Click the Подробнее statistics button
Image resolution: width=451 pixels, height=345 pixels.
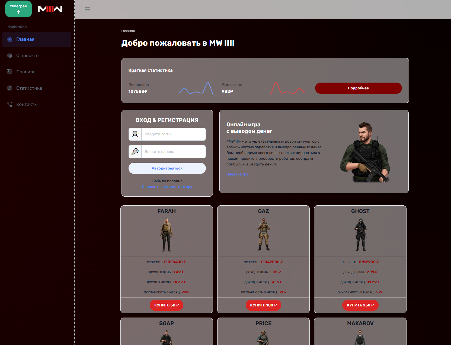click(358, 88)
